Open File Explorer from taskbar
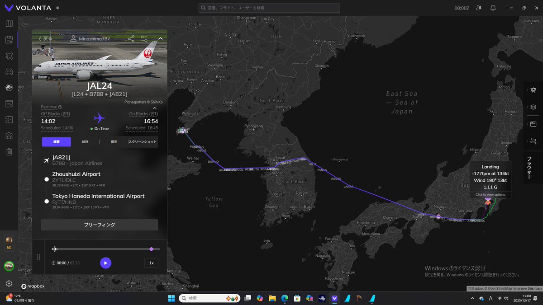The height and width of the screenshot is (305, 543). pos(272,298)
